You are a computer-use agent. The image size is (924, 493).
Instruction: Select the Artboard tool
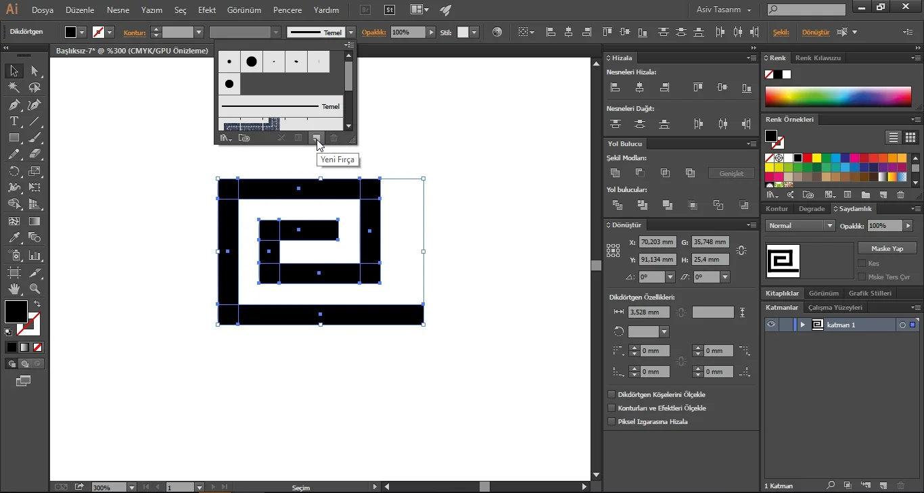pos(14,273)
